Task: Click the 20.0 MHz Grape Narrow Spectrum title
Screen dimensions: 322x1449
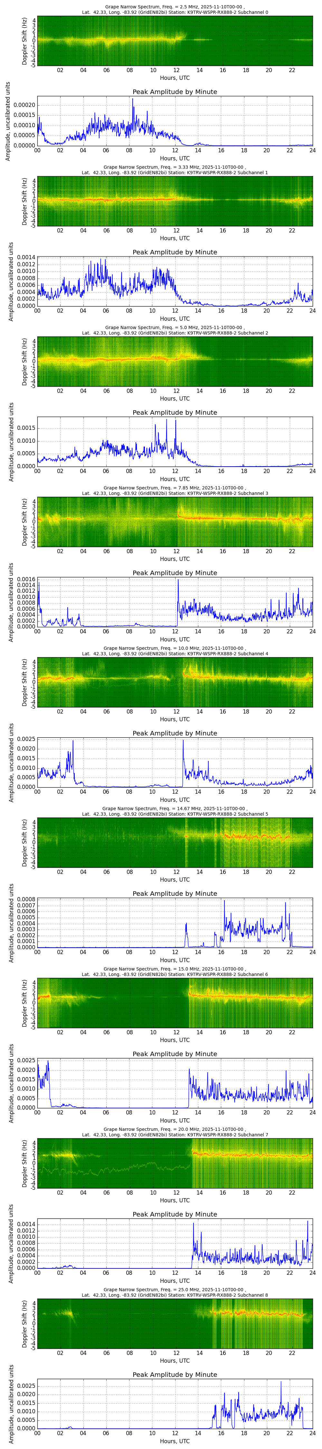Action: 175,1130
